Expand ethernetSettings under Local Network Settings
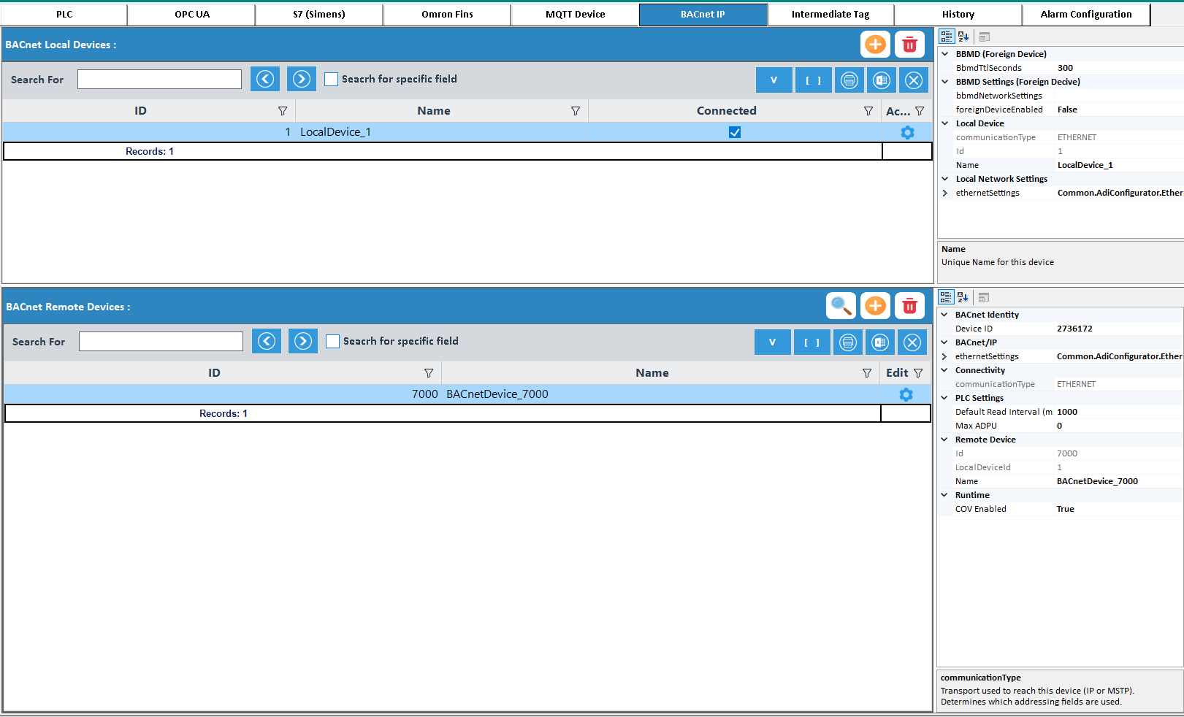This screenshot has height=717, width=1184. (945, 193)
